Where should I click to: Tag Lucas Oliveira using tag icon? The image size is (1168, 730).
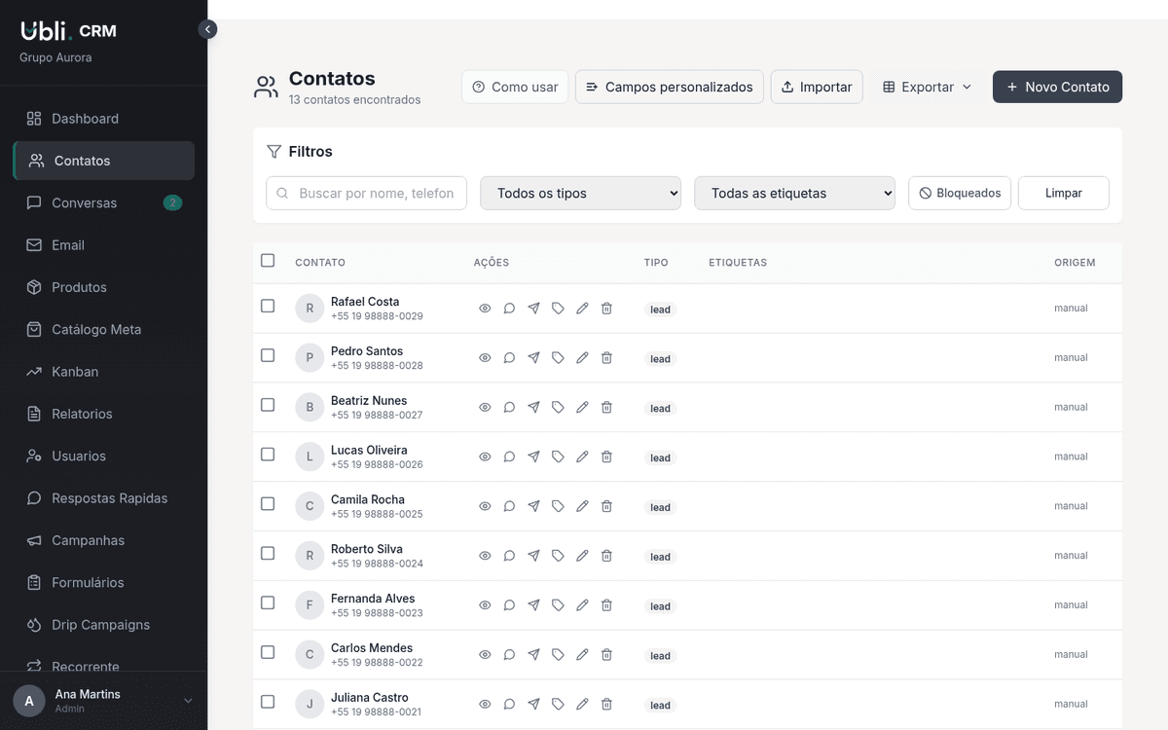point(558,456)
